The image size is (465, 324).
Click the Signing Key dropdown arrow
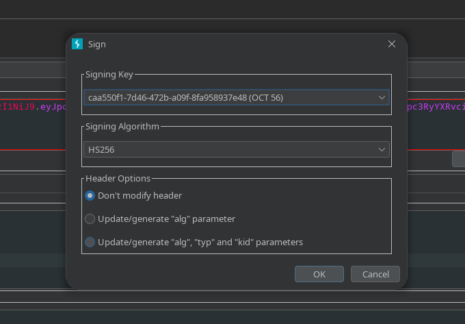coord(382,97)
